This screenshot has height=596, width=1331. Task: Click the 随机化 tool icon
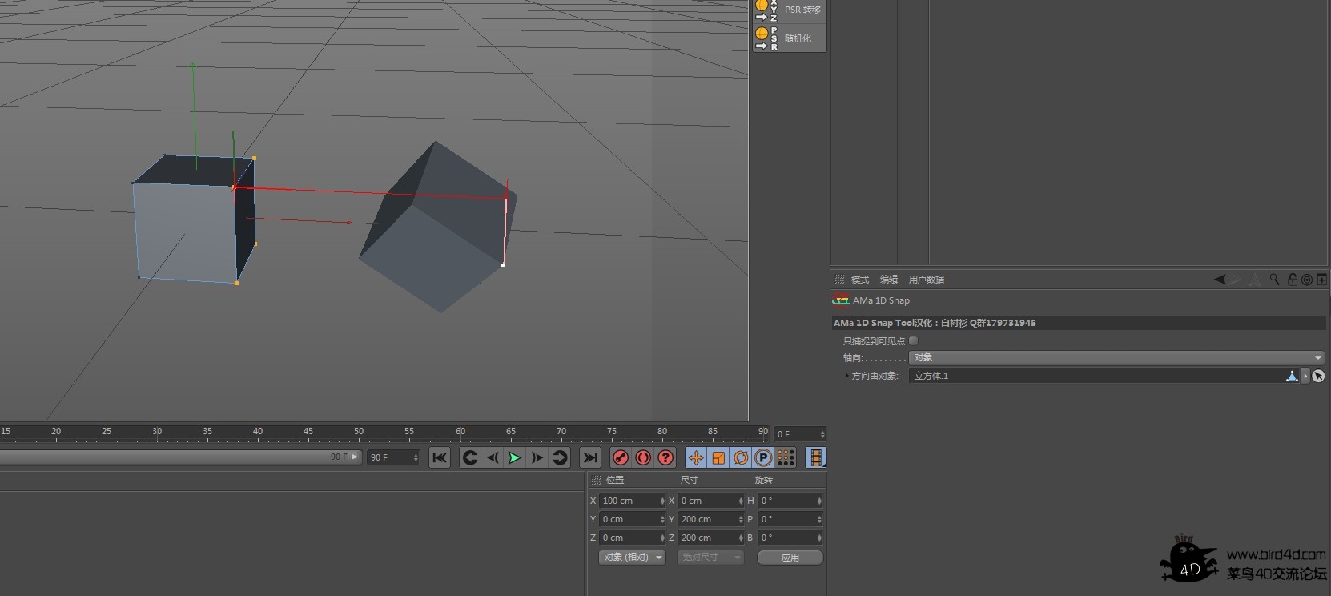(x=766, y=38)
